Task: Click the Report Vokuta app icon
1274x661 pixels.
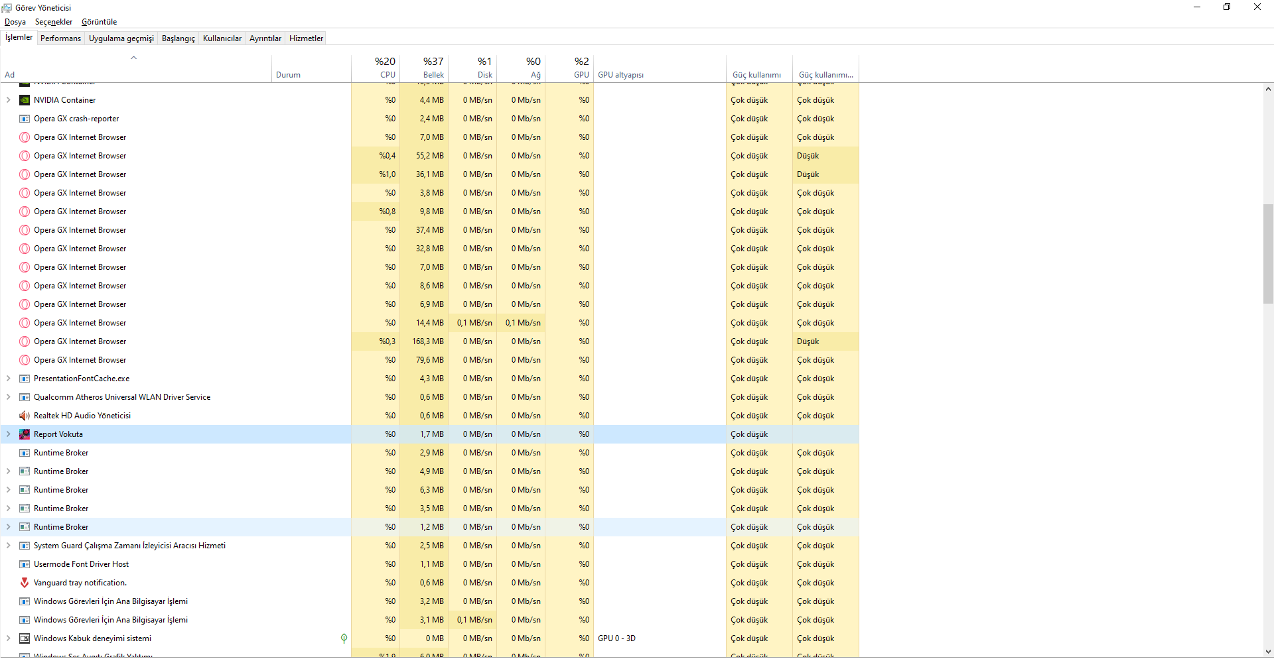Action: [25, 434]
